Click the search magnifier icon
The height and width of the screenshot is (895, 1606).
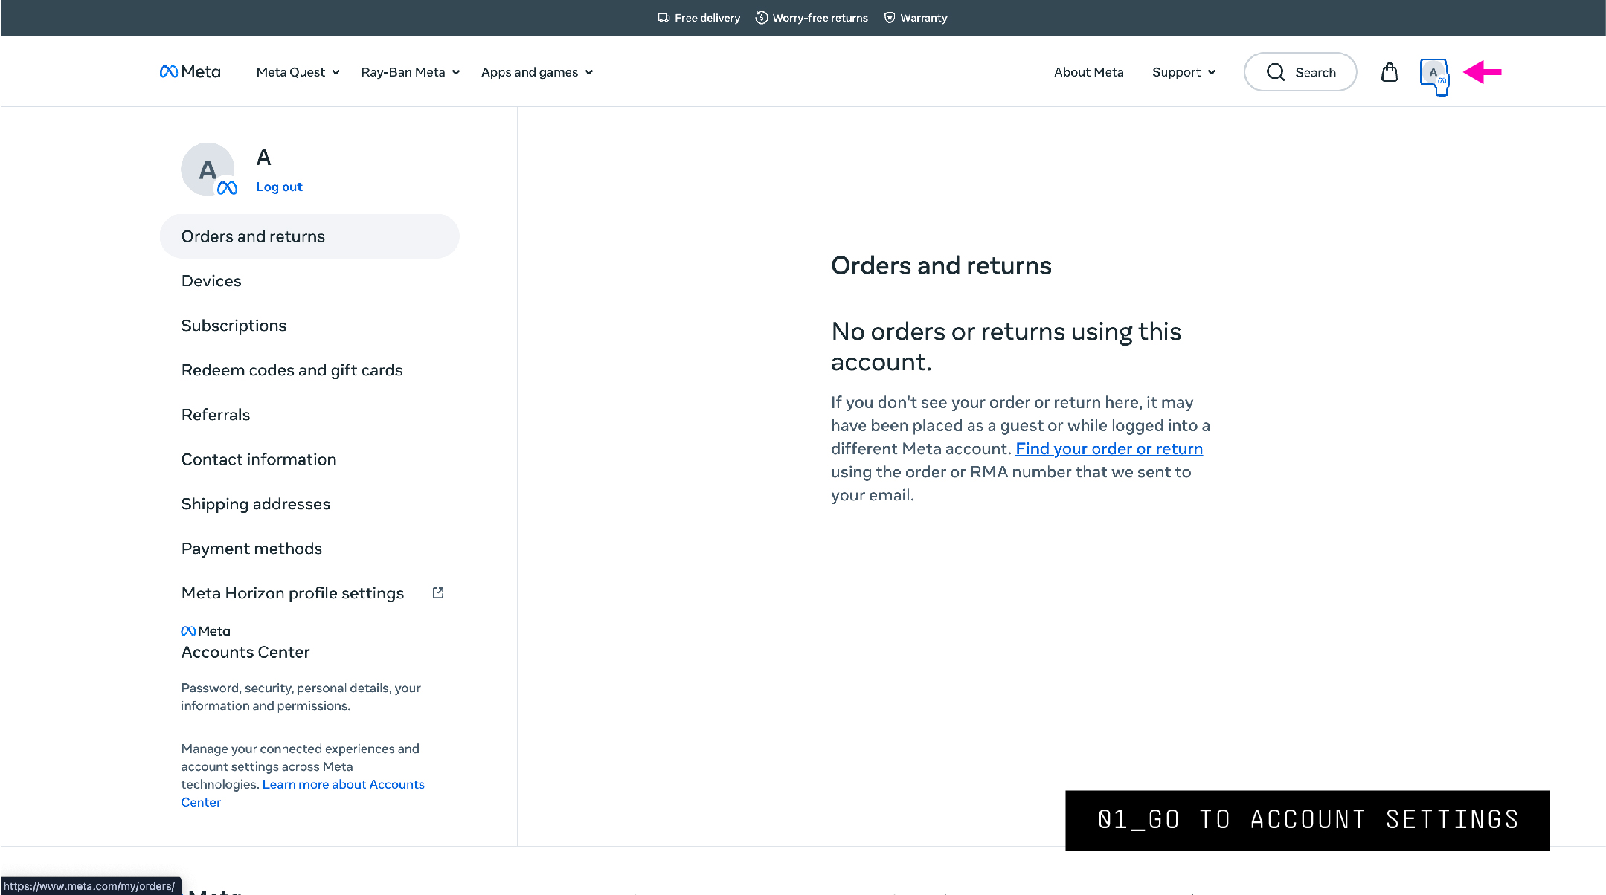(1276, 72)
